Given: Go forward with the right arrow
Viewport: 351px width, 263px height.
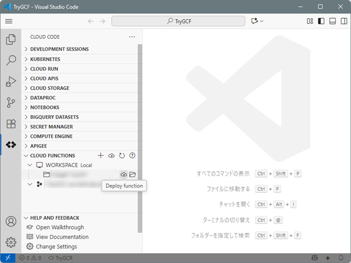Looking at the screenshot, I should coord(102,21).
